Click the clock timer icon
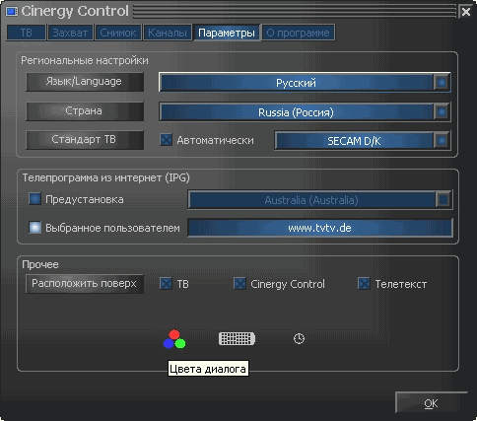Screen dimensions: 477x421 tap(299, 338)
